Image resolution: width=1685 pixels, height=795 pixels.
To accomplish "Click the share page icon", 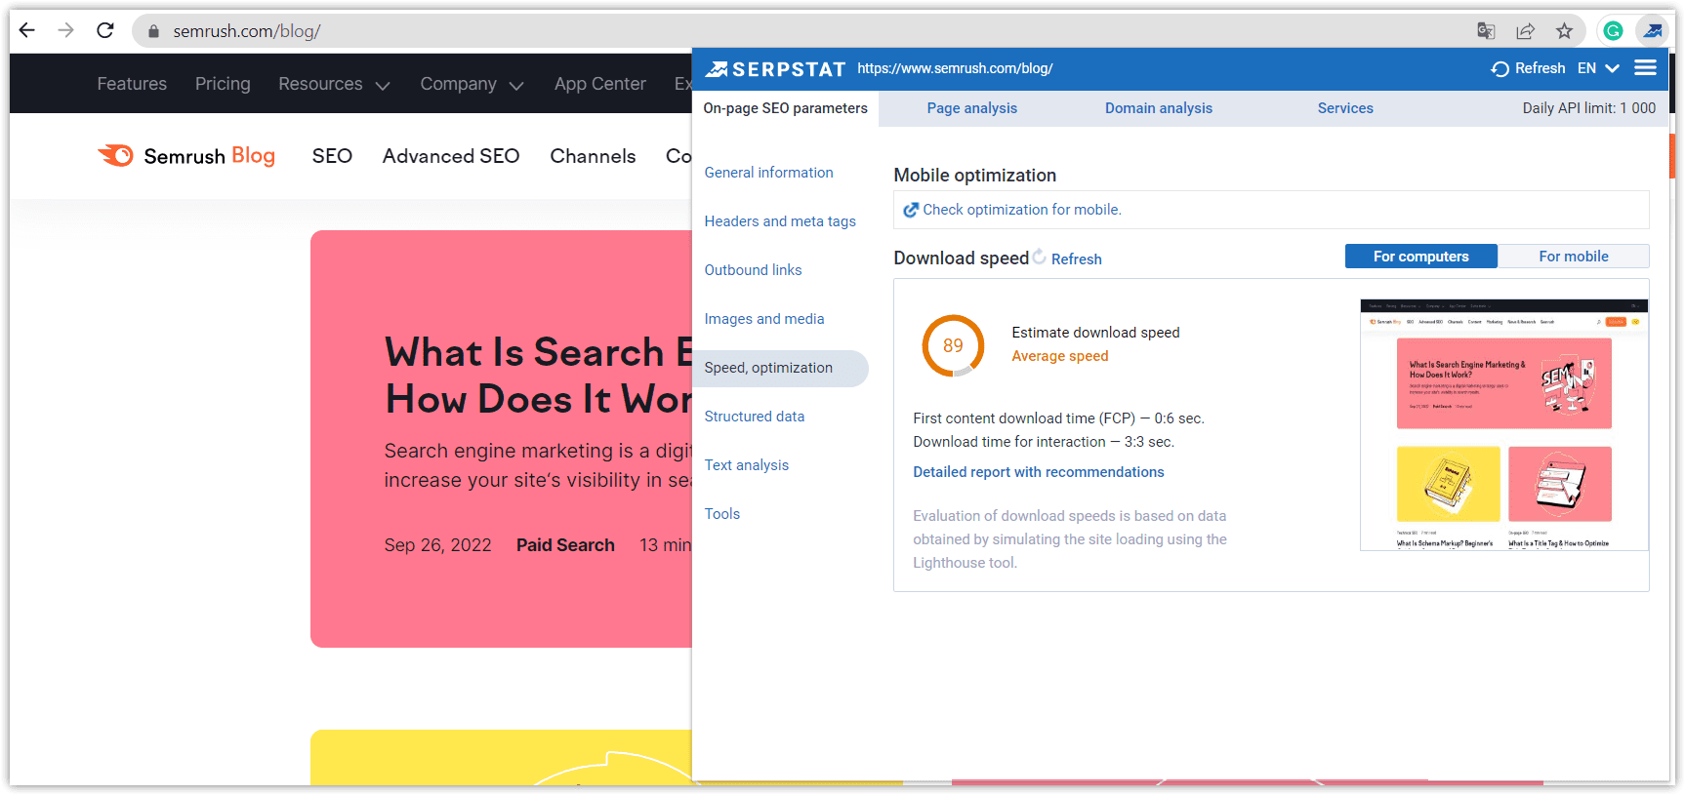I will click(1525, 31).
